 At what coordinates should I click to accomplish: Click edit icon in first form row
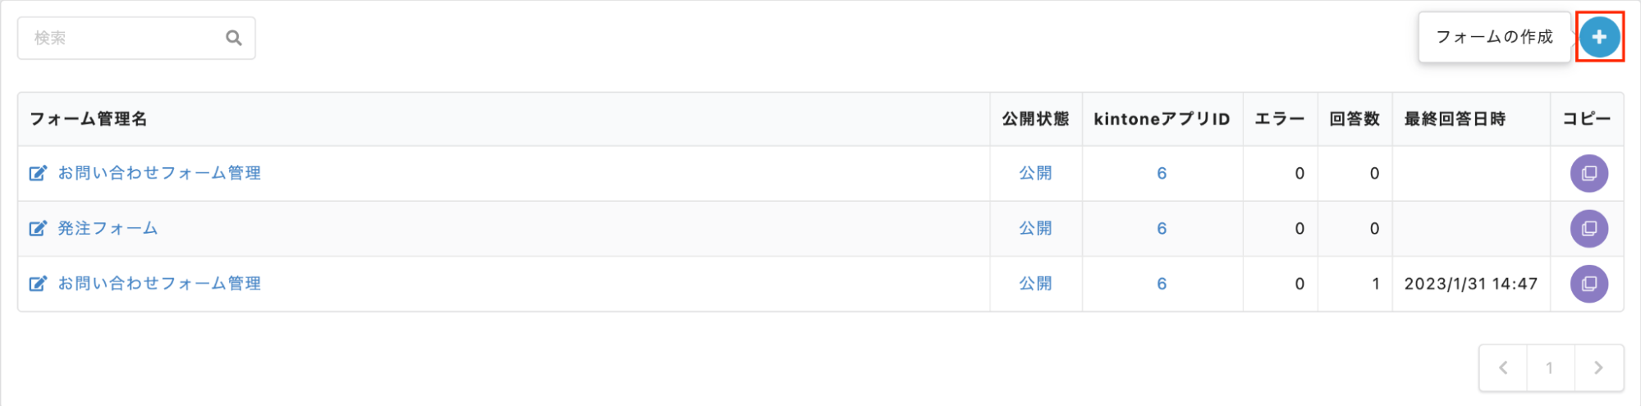(x=38, y=174)
